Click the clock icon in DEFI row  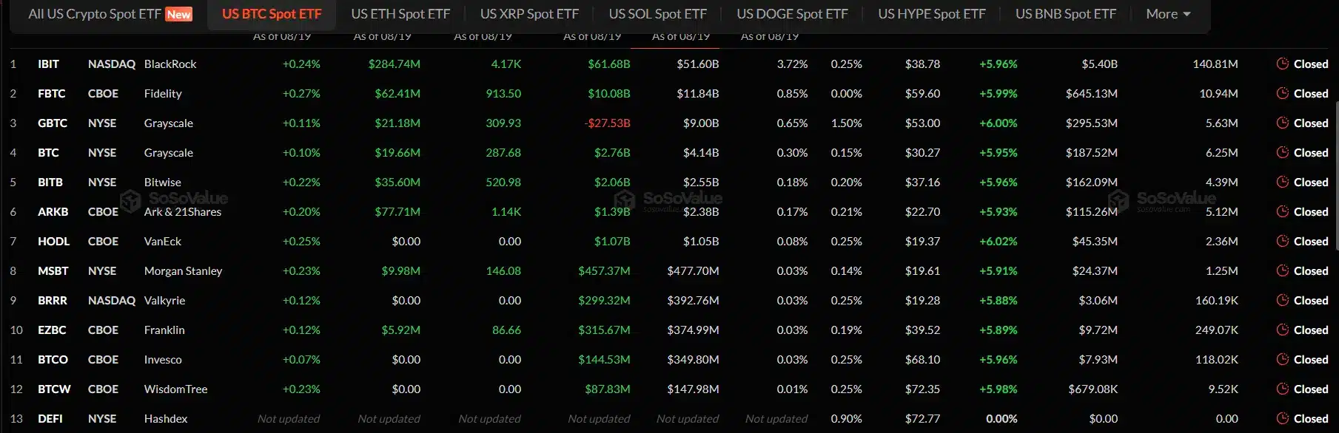pyautogui.click(x=1283, y=419)
